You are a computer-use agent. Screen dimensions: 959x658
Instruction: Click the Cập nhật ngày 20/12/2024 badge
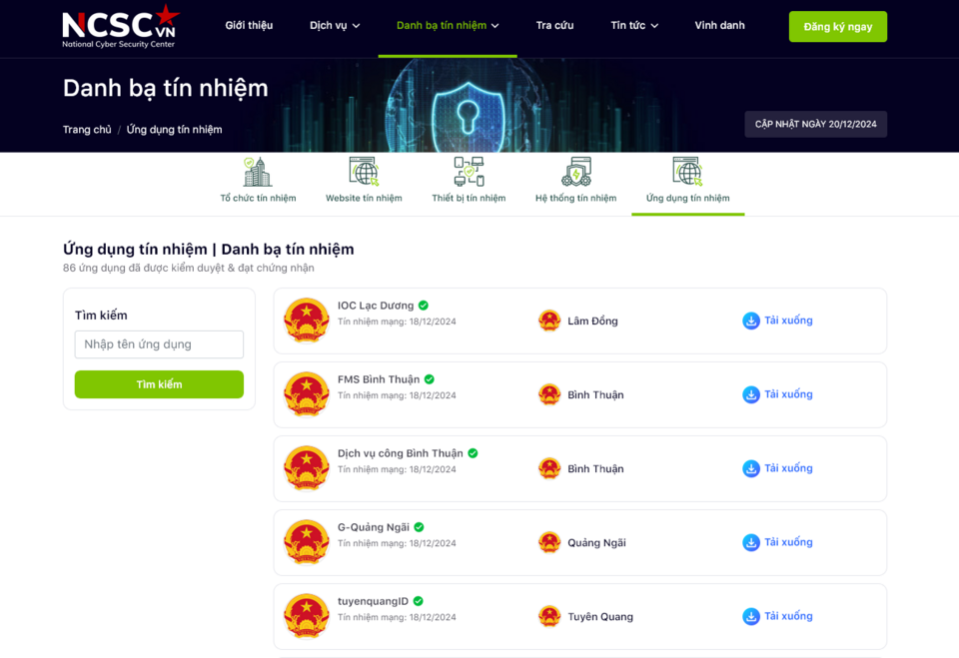tap(816, 124)
